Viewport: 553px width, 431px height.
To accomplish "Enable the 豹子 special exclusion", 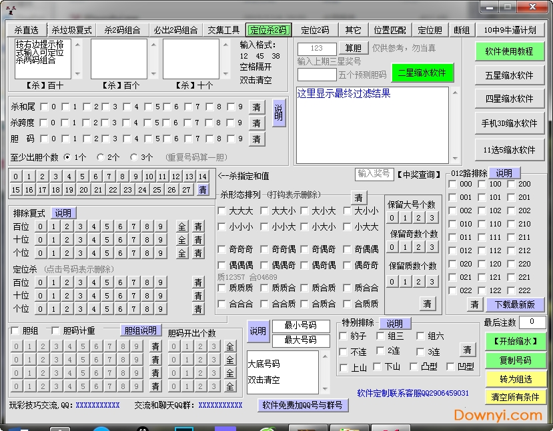I will pos(343,336).
